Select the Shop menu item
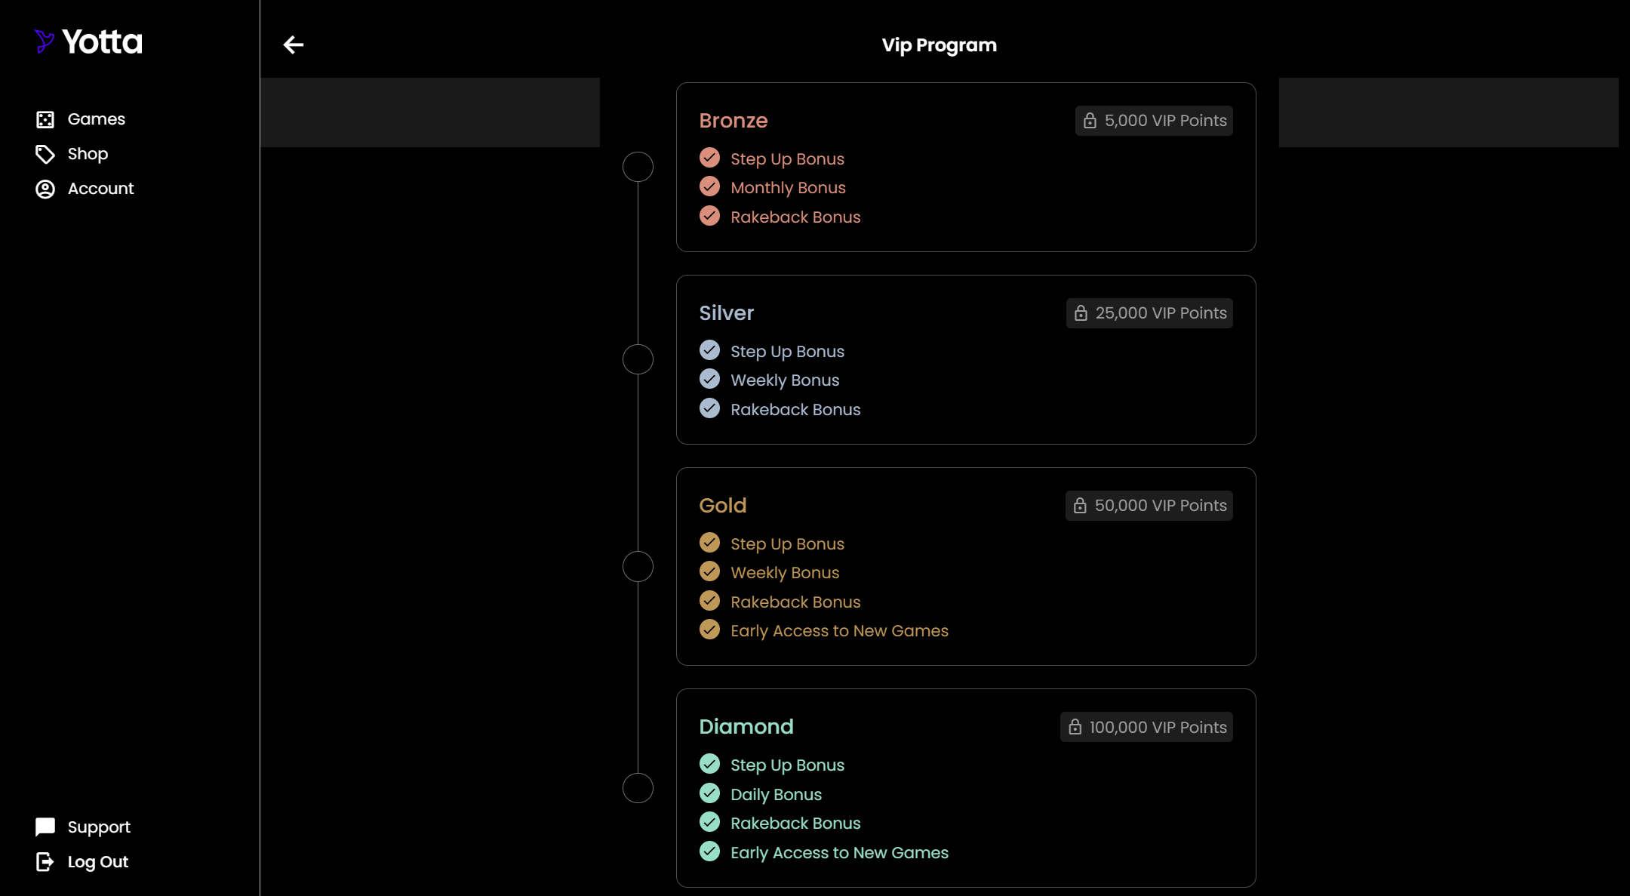This screenshot has width=1630, height=896. 88,154
